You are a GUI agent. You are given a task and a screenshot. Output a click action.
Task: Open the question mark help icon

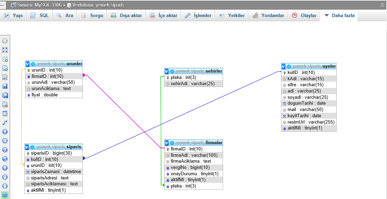click(5, 150)
